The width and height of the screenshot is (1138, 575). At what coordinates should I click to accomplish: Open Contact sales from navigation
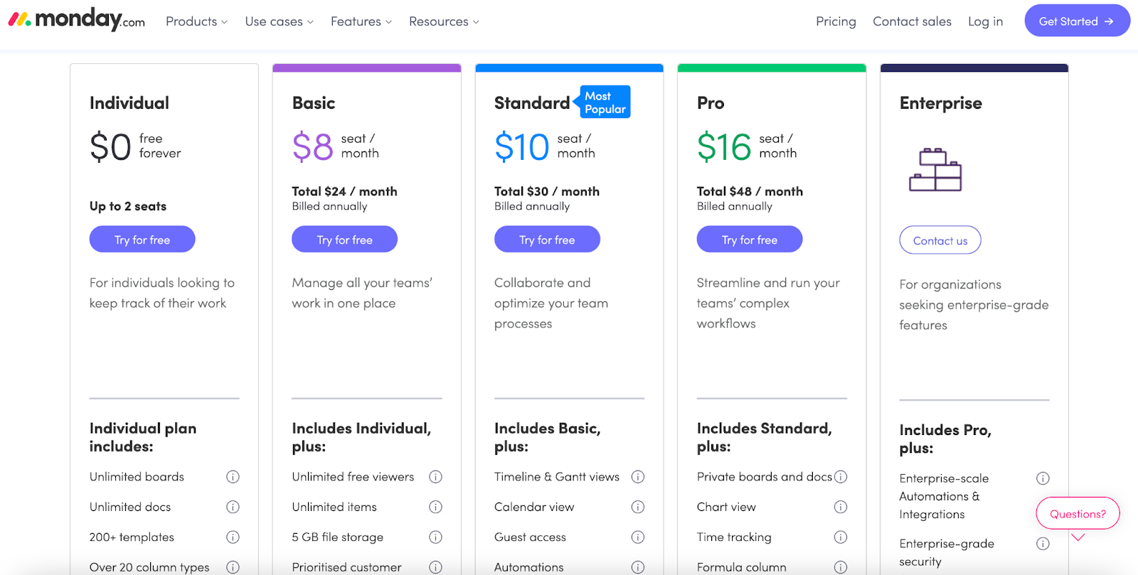912,21
